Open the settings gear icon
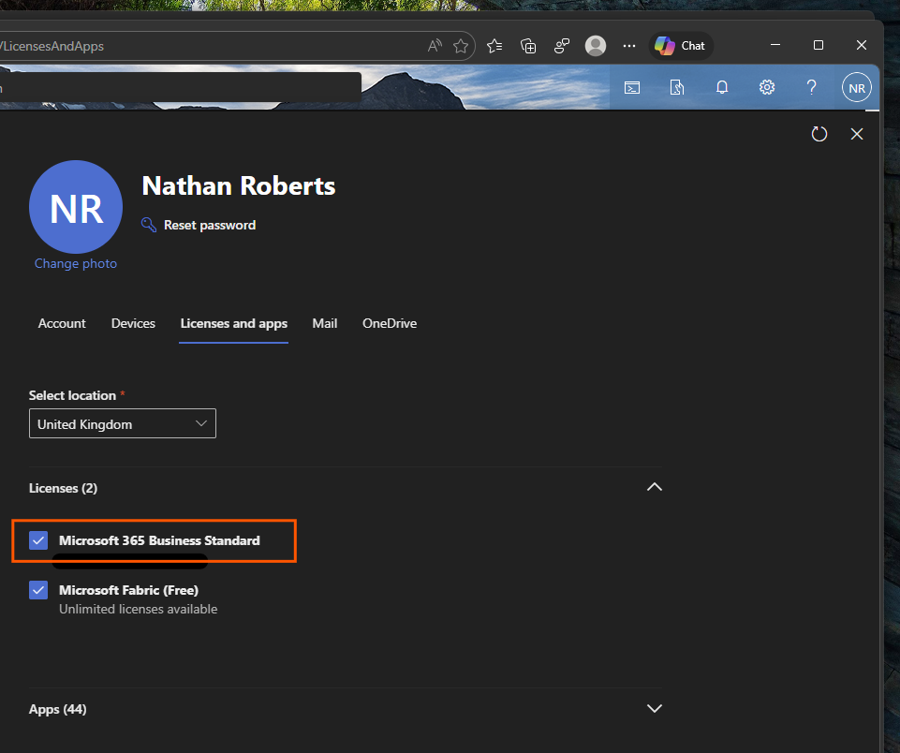The height and width of the screenshot is (753, 900). coord(767,87)
